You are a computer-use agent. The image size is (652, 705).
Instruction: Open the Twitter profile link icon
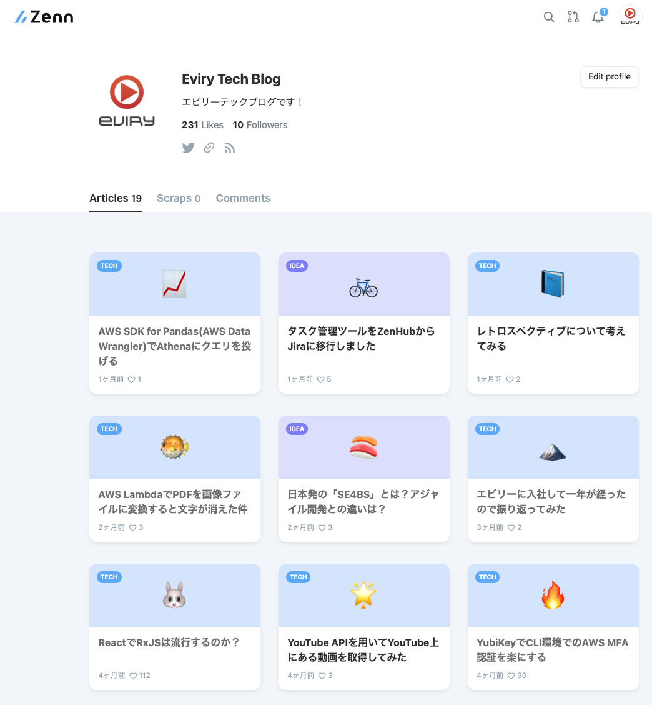coord(188,147)
